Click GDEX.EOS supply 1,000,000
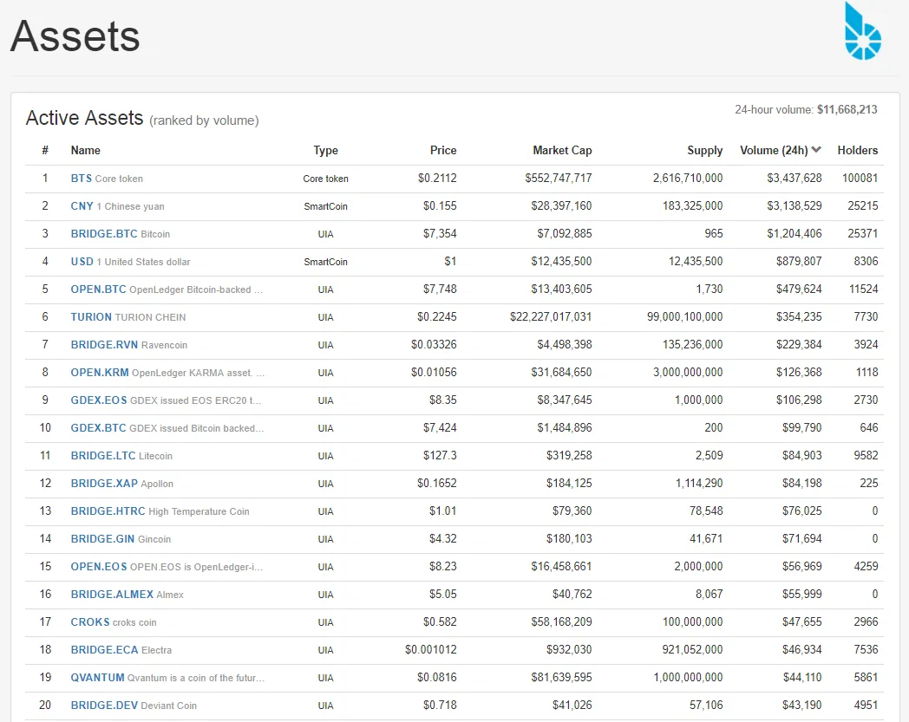Image resolution: width=909 pixels, height=722 pixels. tap(698, 400)
